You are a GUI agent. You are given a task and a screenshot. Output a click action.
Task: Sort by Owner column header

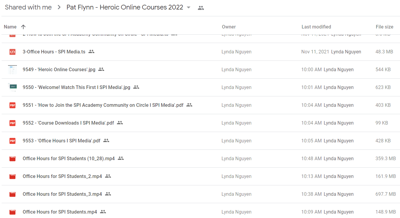click(229, 27)
